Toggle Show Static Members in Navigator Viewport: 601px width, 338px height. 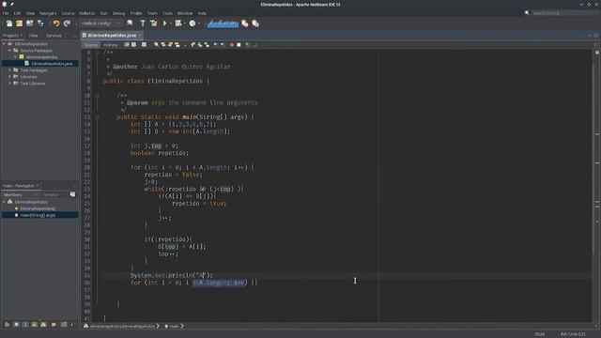click(25, 325)
